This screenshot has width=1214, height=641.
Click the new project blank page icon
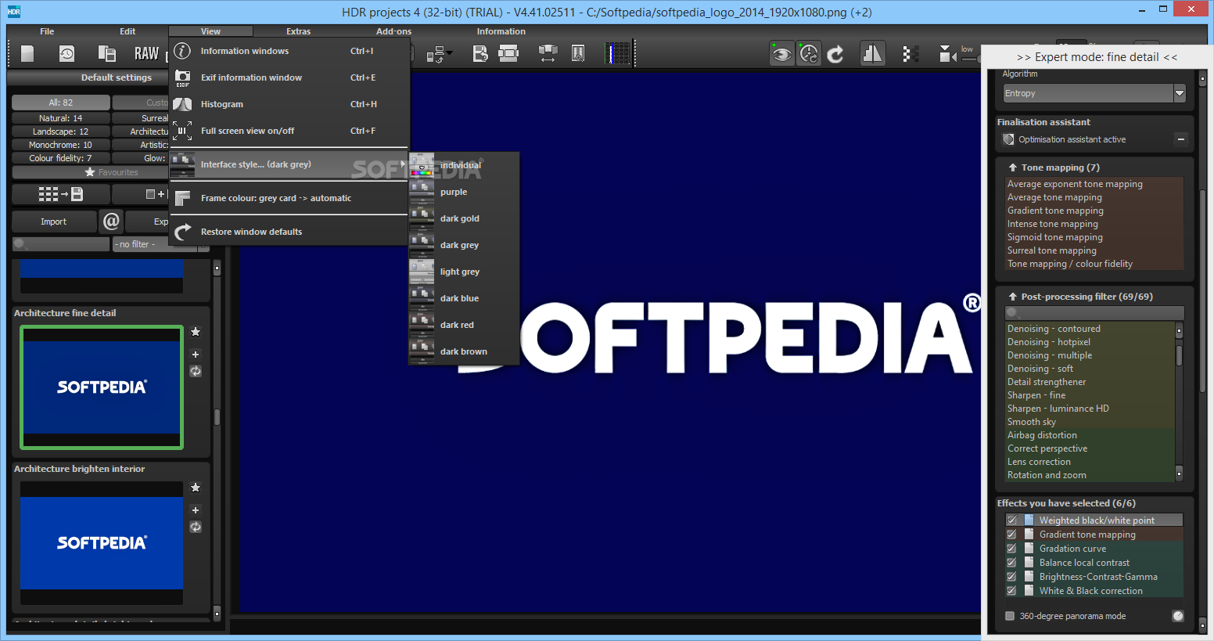27,53
